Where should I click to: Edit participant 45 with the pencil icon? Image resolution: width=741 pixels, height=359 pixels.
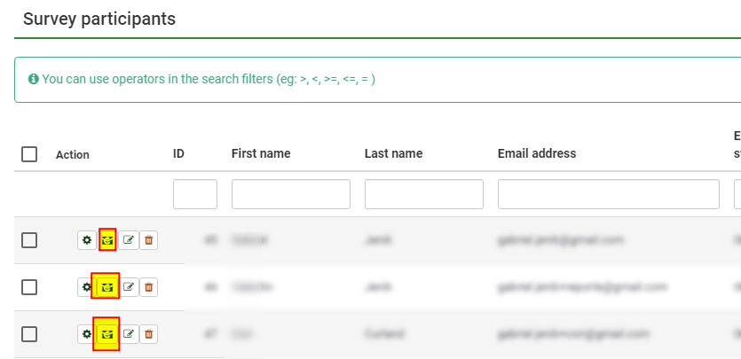pos(129,240)
